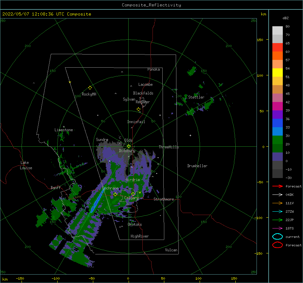Click the dBZ legend heading
This screenshot has width=303, height=283.
pos(285,18)
